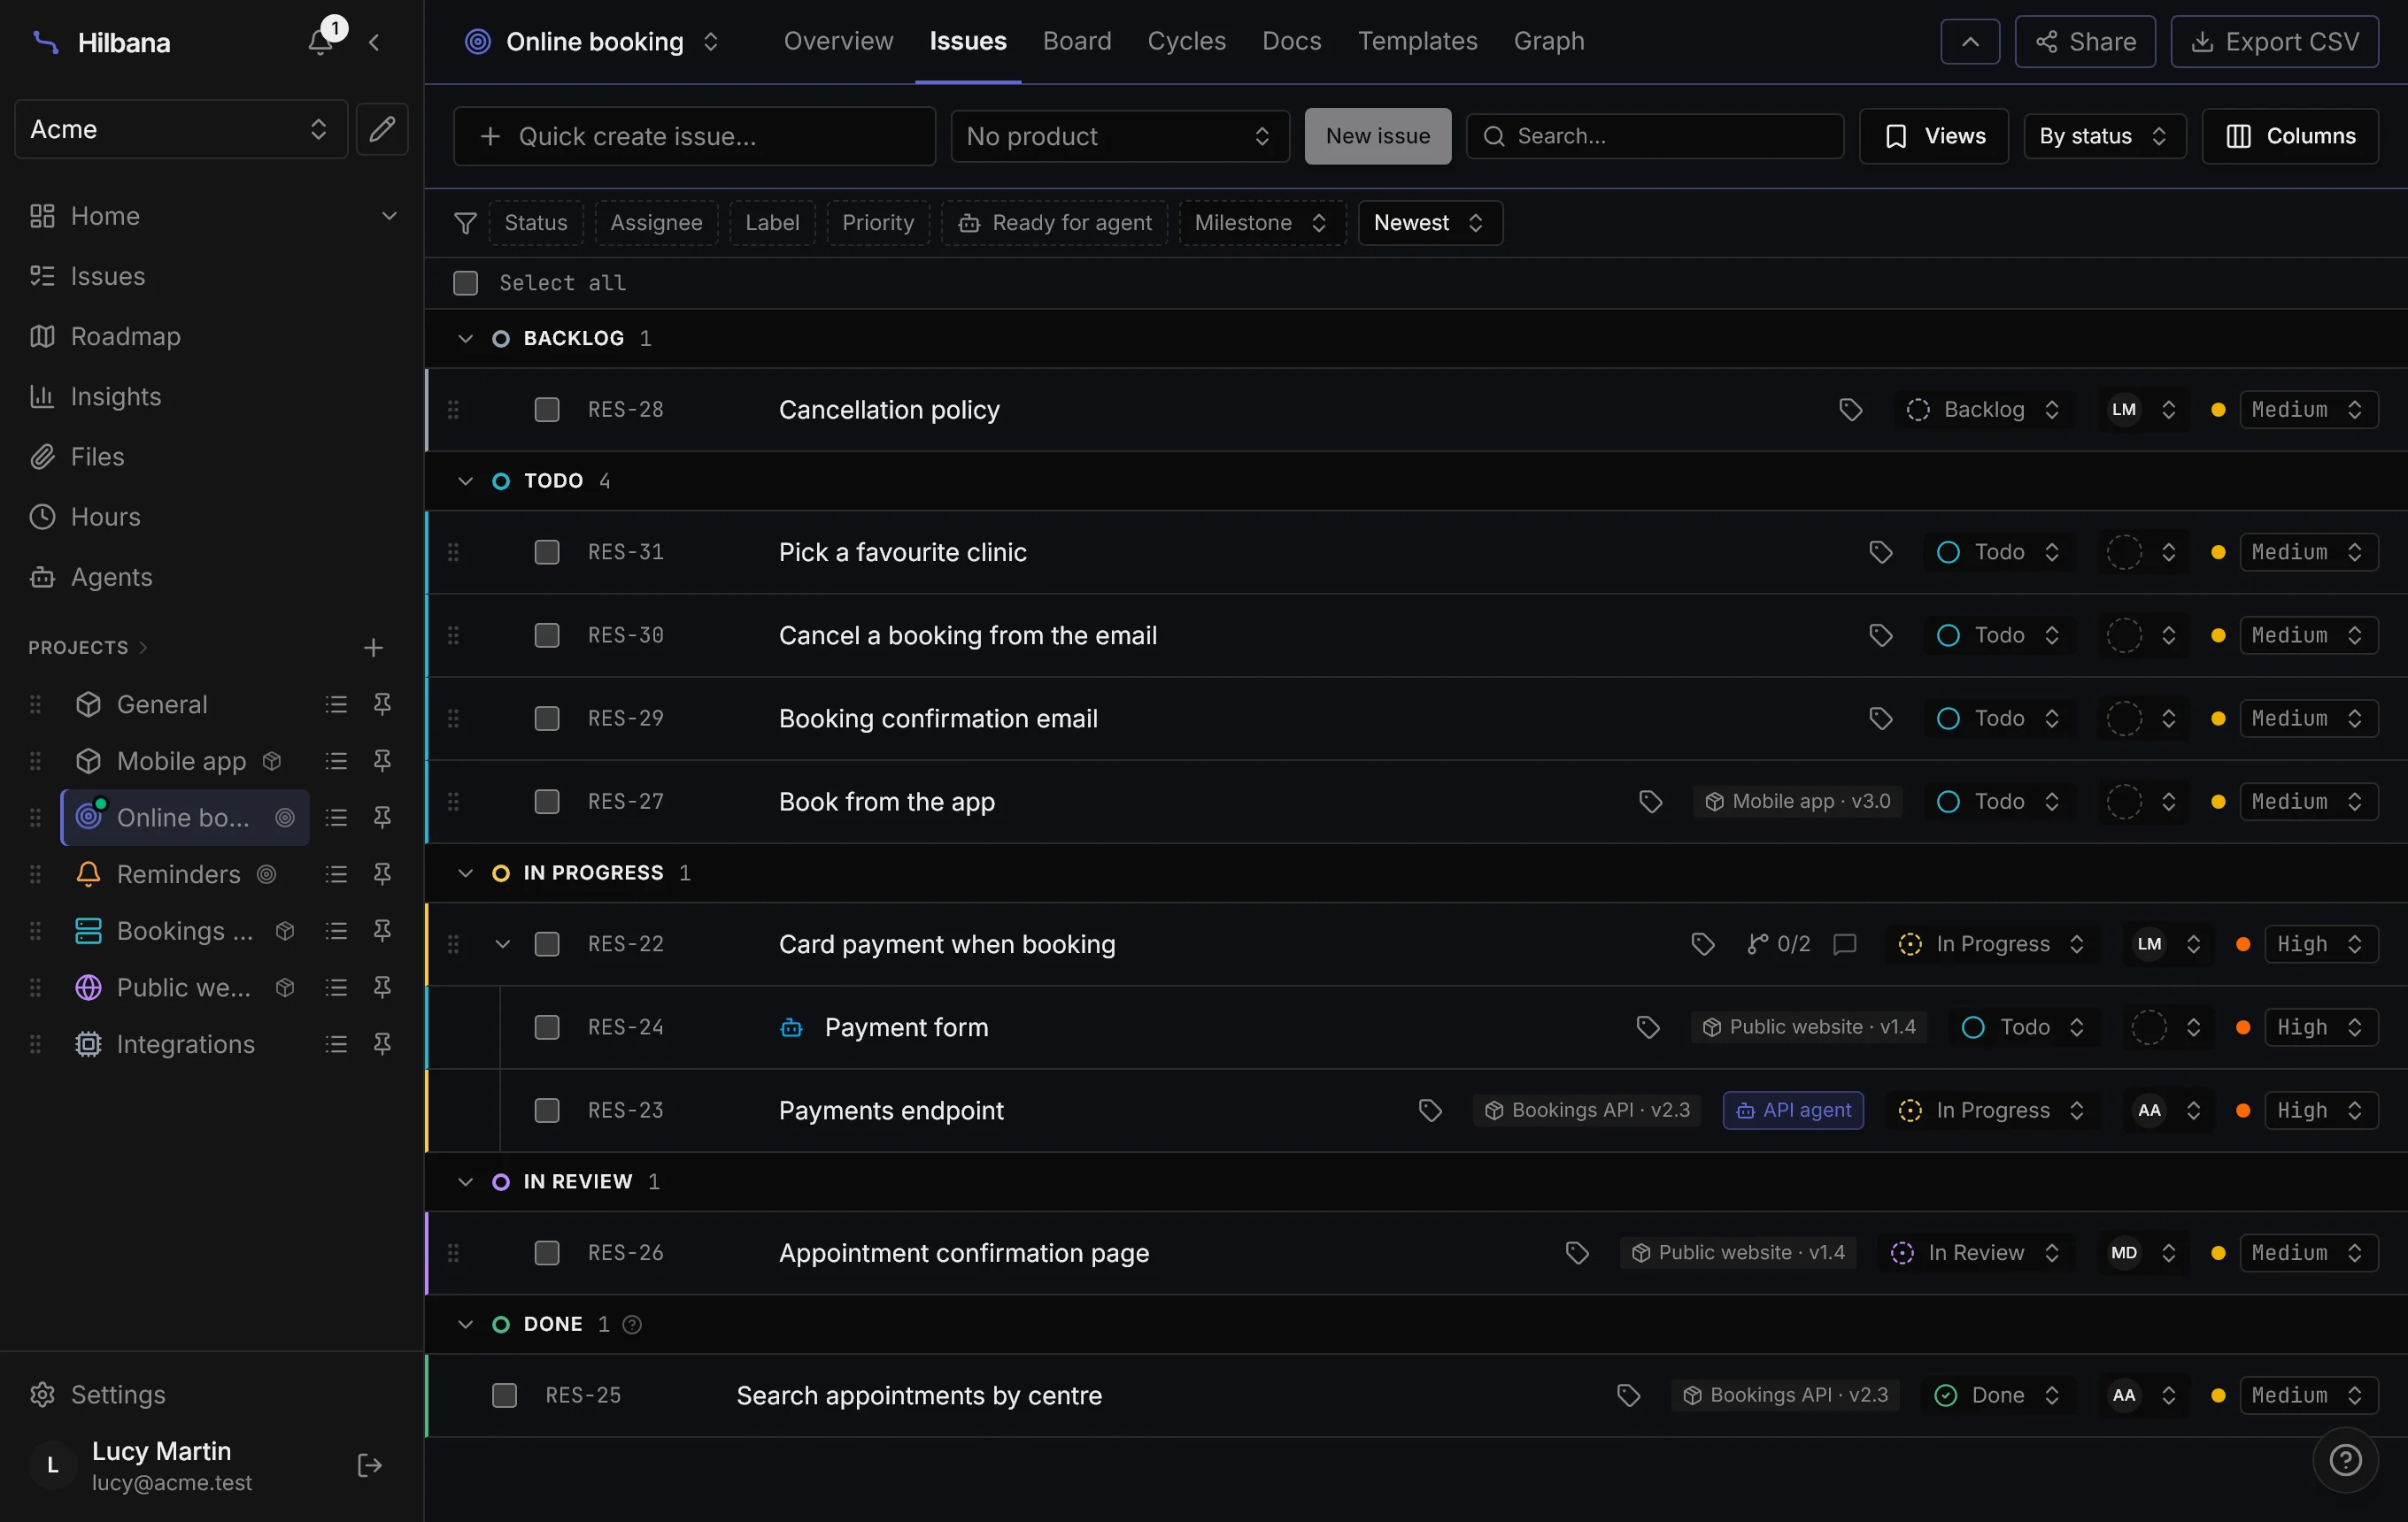The image size is (2408, 1522).
Task: Switch to the Board tab
Action: [1077, 41]
